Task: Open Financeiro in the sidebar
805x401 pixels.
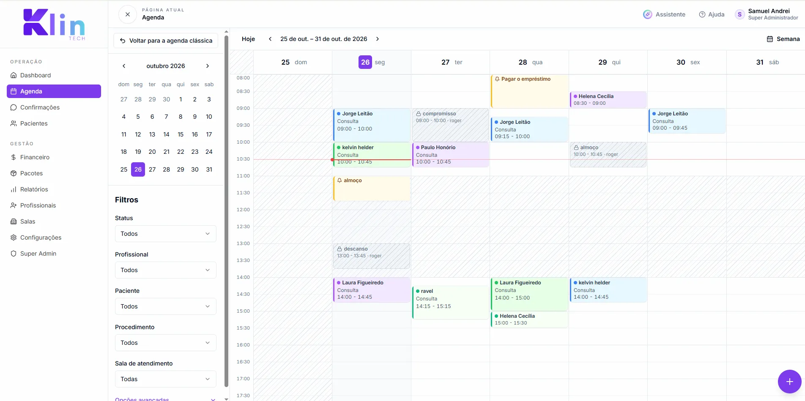Action: (x=54, y=157)
